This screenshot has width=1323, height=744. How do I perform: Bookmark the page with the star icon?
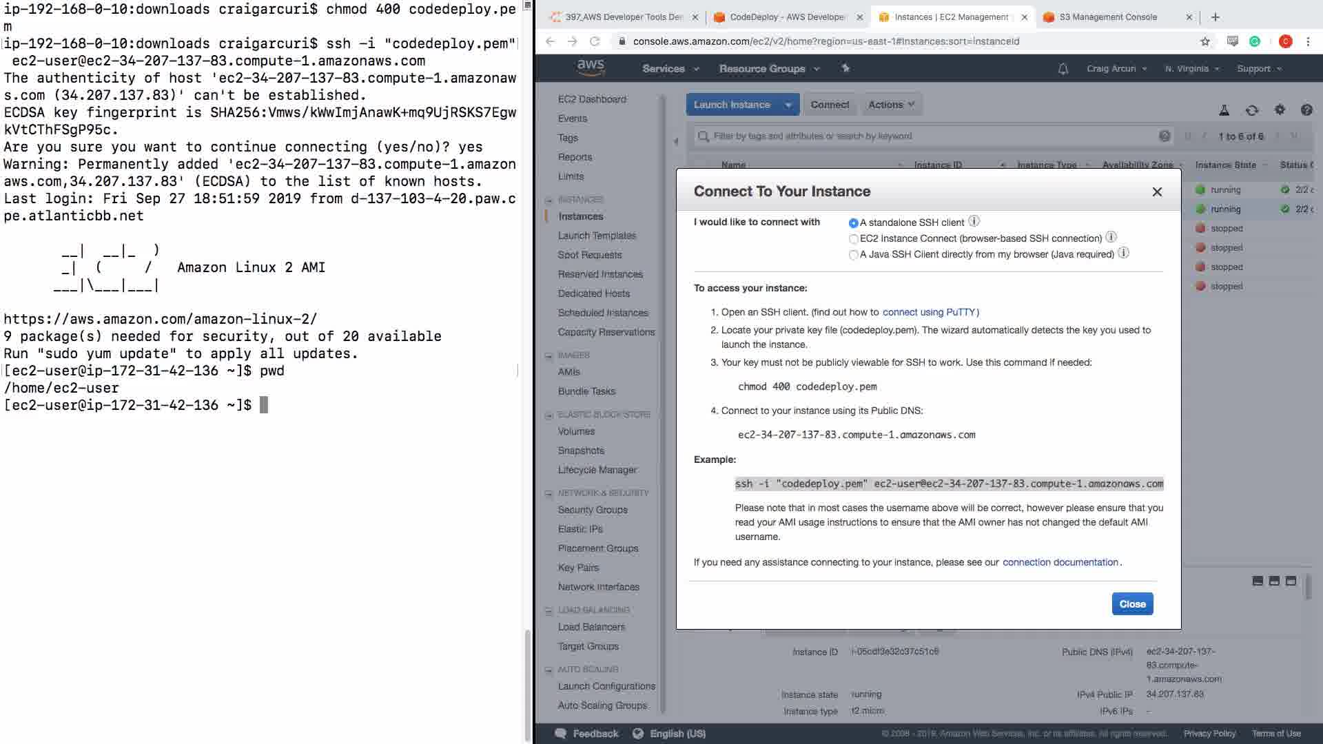tap(1204, 41)
